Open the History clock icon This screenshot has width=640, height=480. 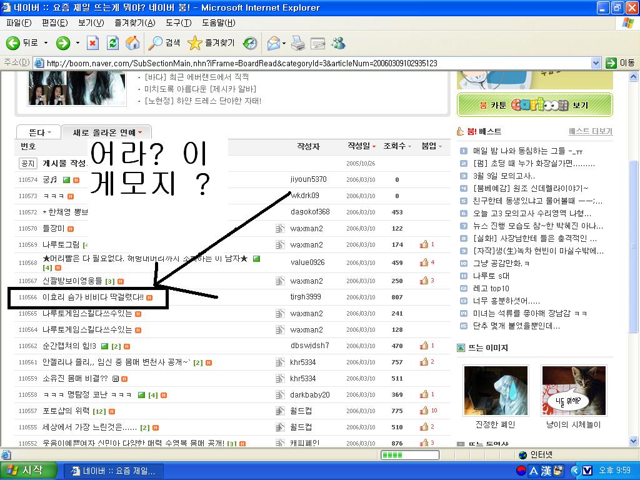[x=250, y=43]
